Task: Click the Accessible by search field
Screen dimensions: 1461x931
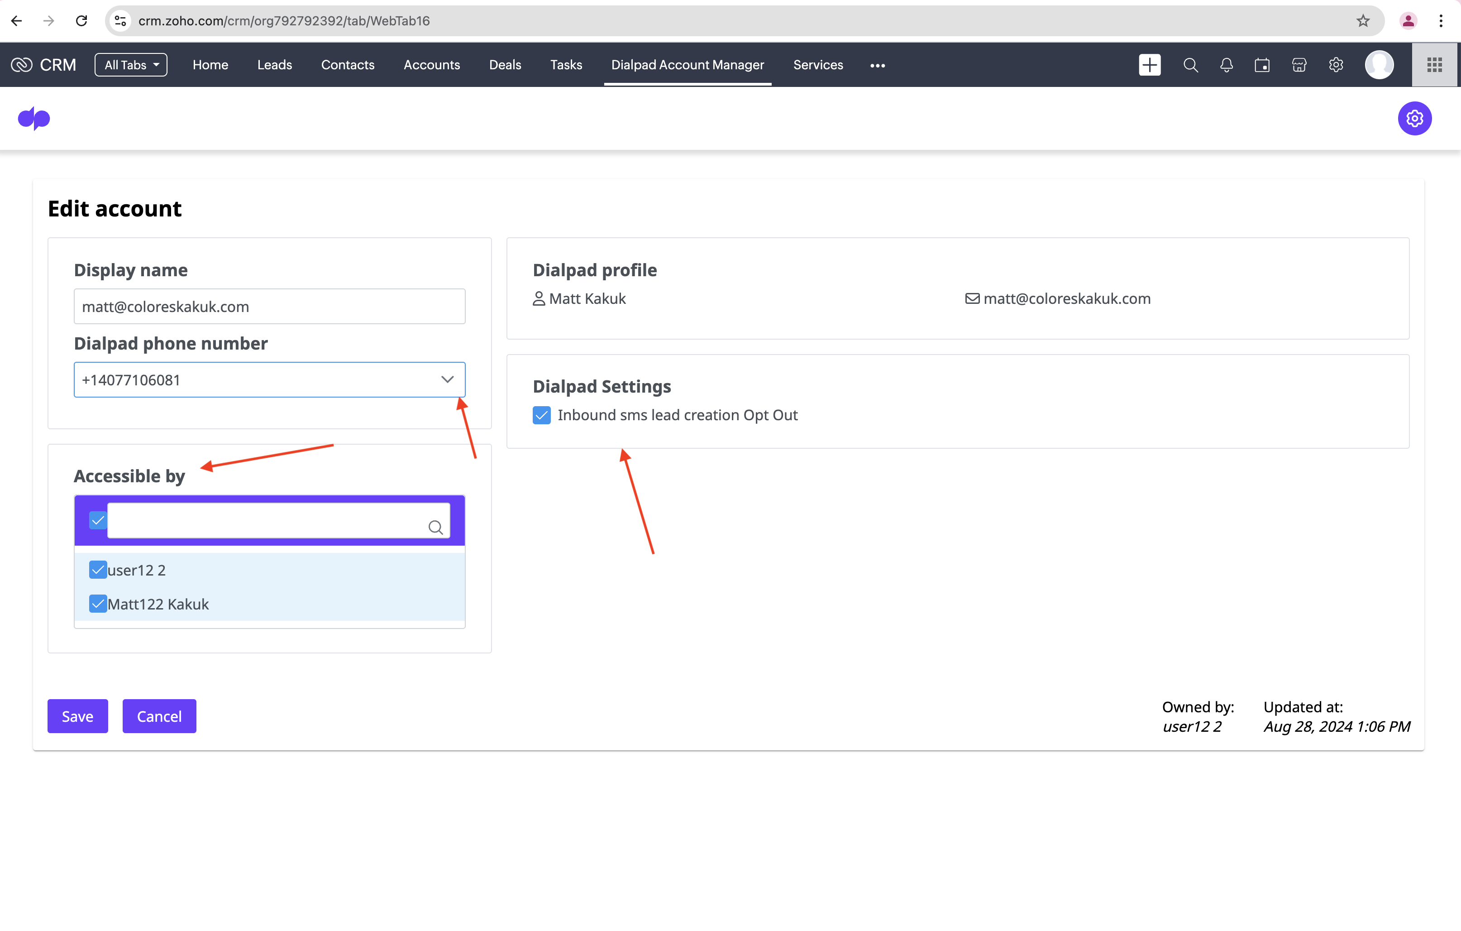Action: point(278,520)
